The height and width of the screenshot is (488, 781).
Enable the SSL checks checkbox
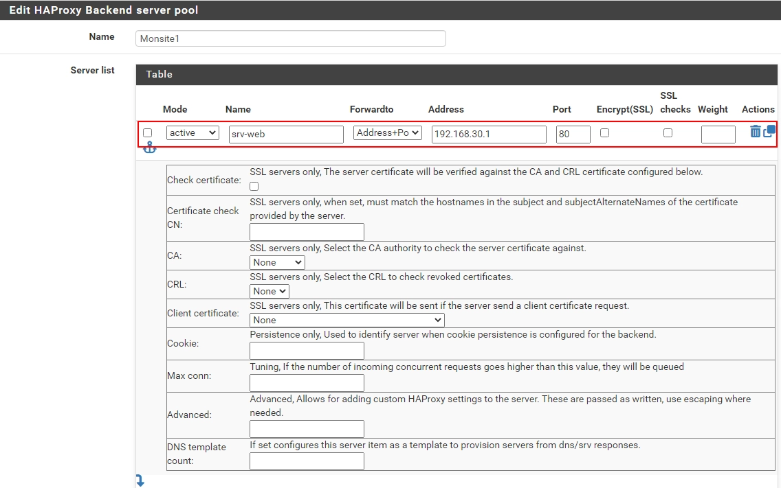(x=668, y=133)
